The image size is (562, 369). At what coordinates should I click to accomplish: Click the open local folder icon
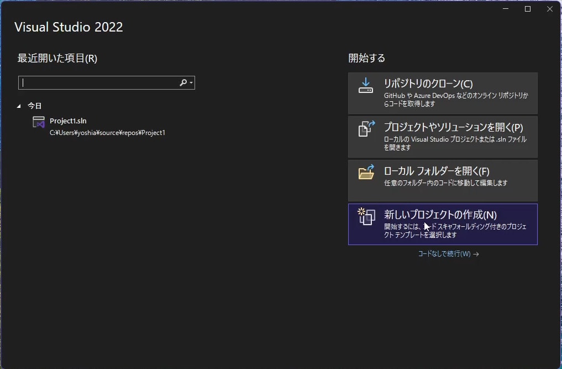click(x=366, y=172)
